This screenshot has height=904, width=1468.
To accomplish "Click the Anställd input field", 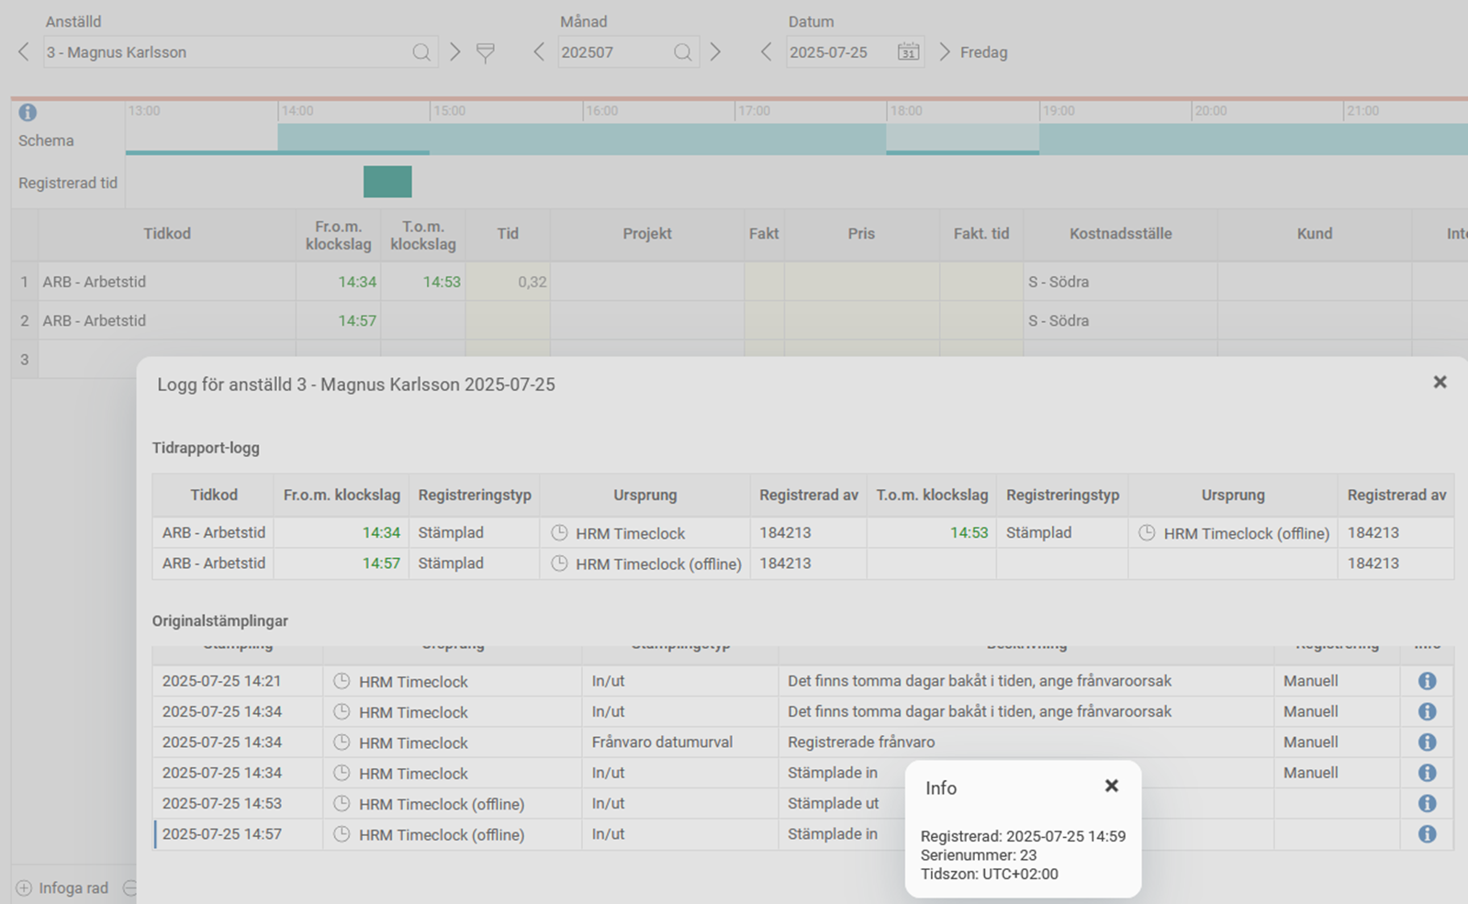I will [225, 52].
